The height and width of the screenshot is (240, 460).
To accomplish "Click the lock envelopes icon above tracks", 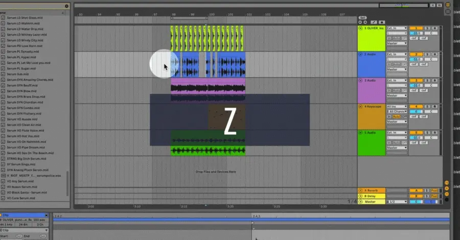I will tap(382, 22).
